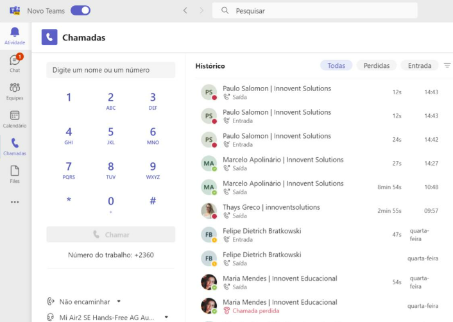Click the missed call icon for Maria Mendes
Screen dimensions: 453x322
tap(226, 310)
